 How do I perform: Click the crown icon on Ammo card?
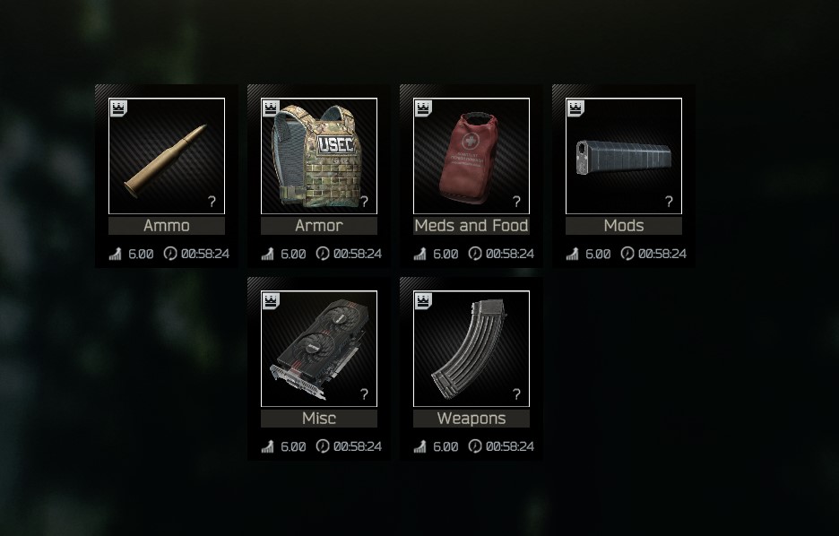(x=118, y=108)
